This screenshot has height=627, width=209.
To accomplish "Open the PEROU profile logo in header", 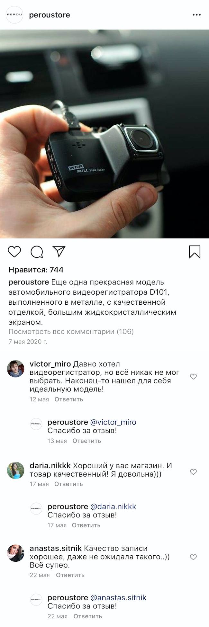I will click(x=15, y=15).
